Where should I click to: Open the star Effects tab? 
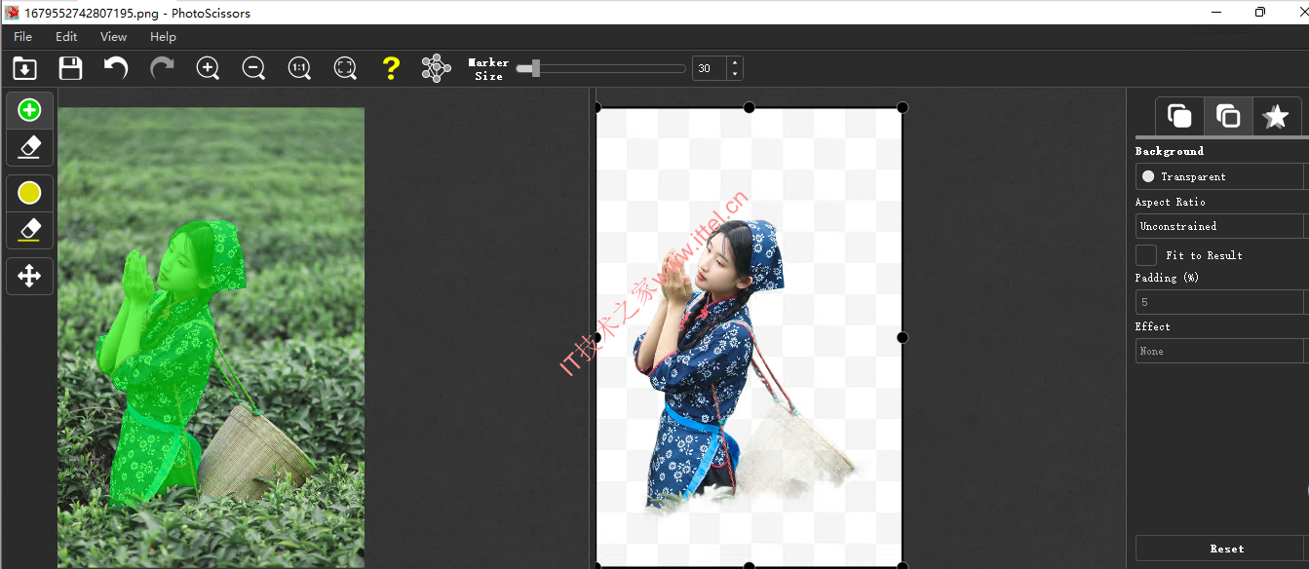pyautogui.click(x=1276, y=117)
